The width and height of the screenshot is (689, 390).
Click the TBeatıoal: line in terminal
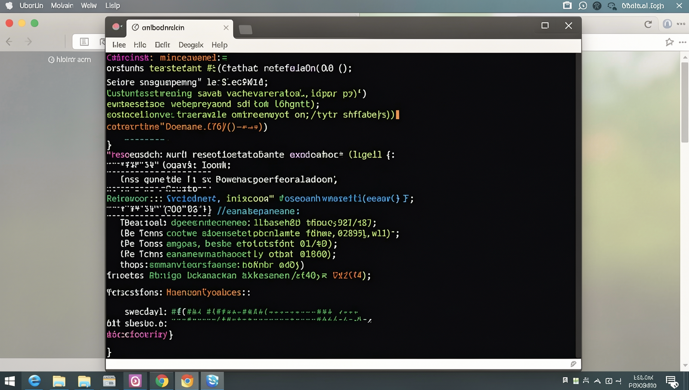point(248,223)
